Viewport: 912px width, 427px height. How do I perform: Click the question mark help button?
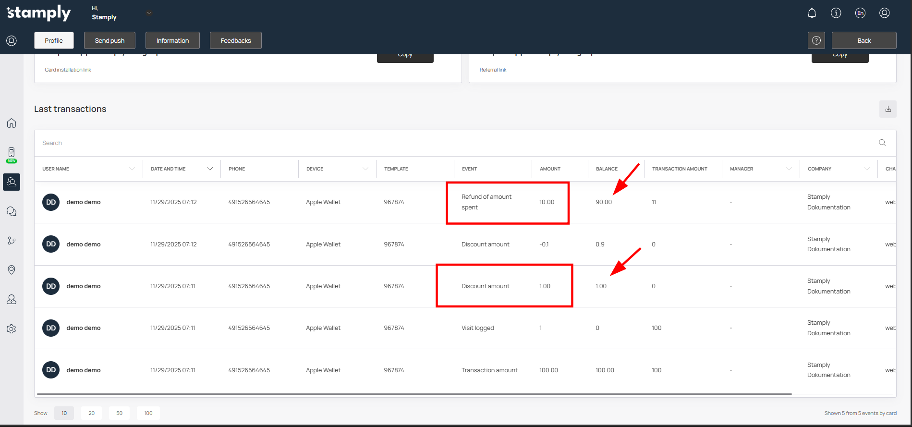(816, 40)
